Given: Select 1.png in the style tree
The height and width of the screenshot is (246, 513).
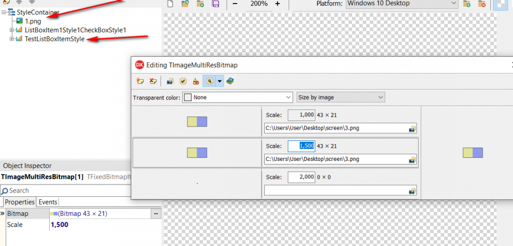Looking at the screenshot, I should pos(33,21).
